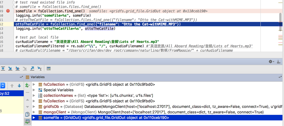Viewport: 284px width, 126px height.
Task: Click the Step Into My Code icon
Action: click(18, 69)
